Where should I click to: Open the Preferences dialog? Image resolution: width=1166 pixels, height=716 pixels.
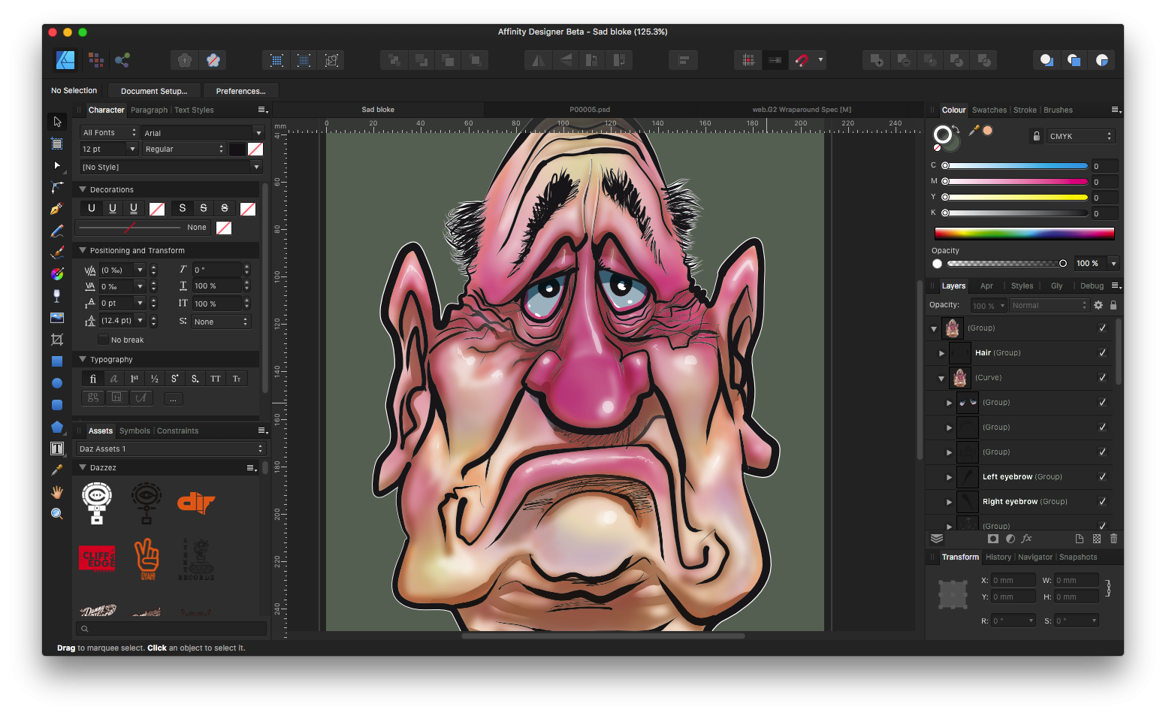[240, 90]
